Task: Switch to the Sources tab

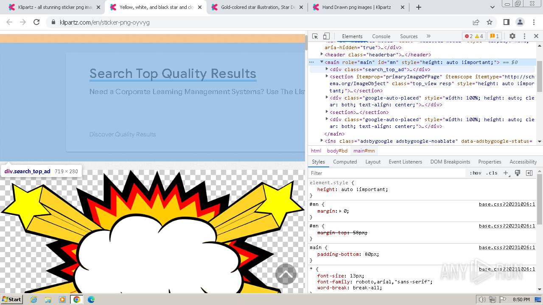Action: [x=409, y=36]
